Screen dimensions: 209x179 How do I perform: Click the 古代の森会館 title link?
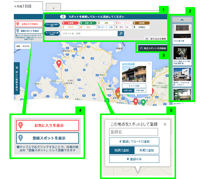(128, 64)
